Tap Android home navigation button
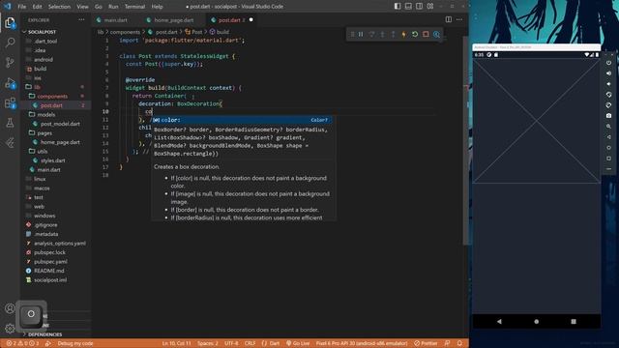 click(x=536, y=321)
